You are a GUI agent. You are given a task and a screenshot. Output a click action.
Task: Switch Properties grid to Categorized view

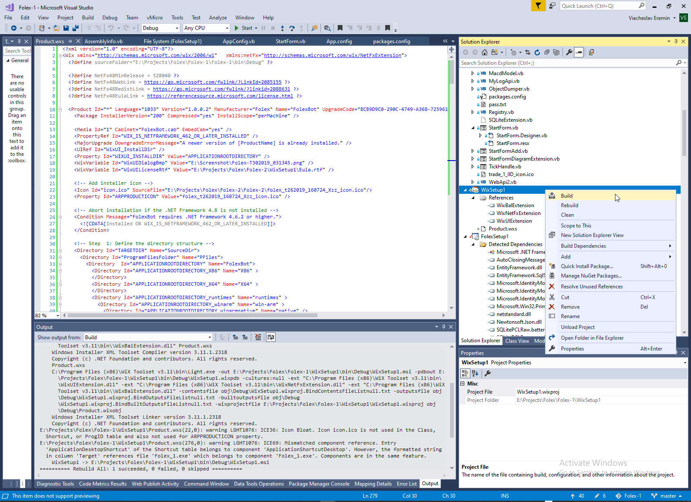[465, 373]
